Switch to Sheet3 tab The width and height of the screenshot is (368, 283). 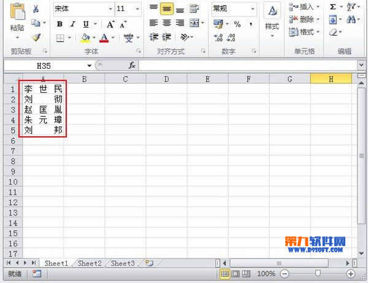point(123,263)
